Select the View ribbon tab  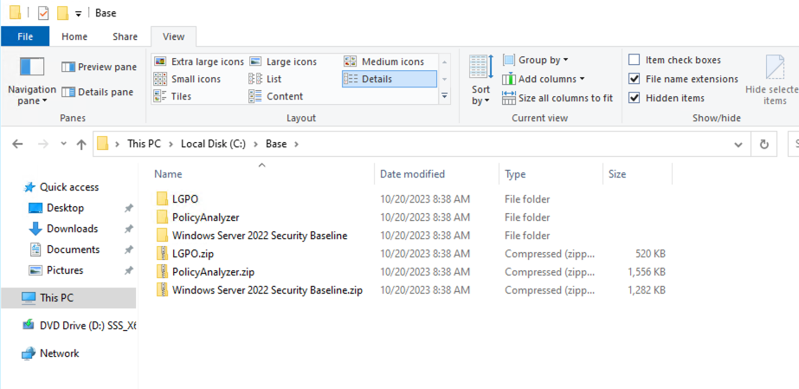[173, 36]
